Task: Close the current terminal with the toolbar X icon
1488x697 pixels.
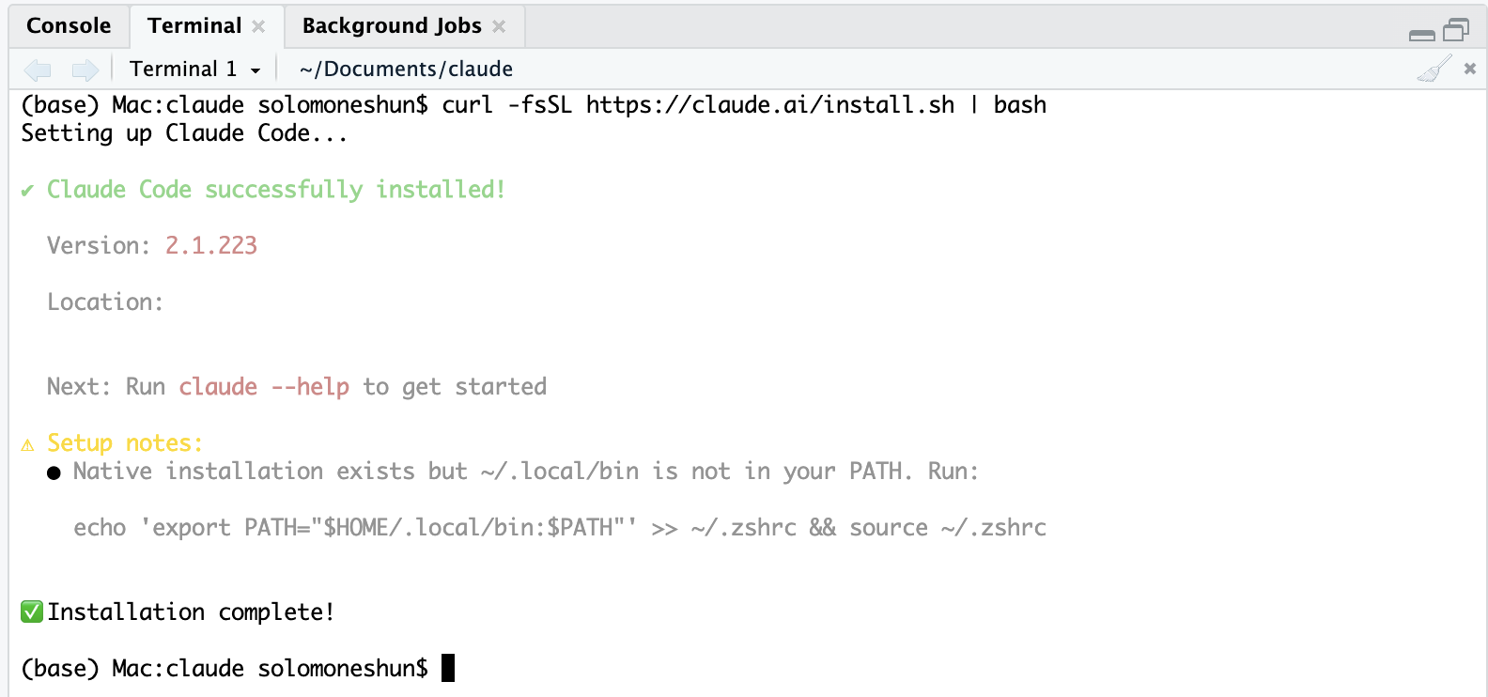Action: (x=1470, y=69)
